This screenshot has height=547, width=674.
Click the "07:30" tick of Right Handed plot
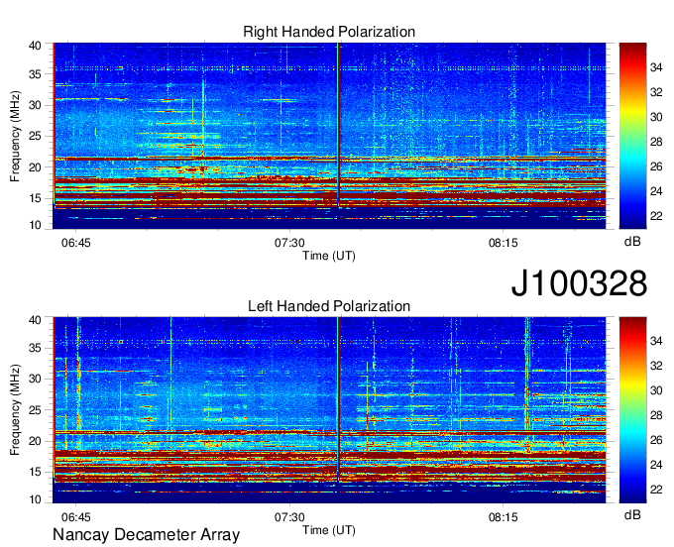click(289, 243)
